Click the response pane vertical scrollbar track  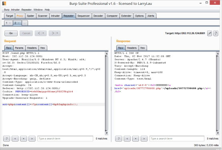pyautogui.click(x=218, y=93)
